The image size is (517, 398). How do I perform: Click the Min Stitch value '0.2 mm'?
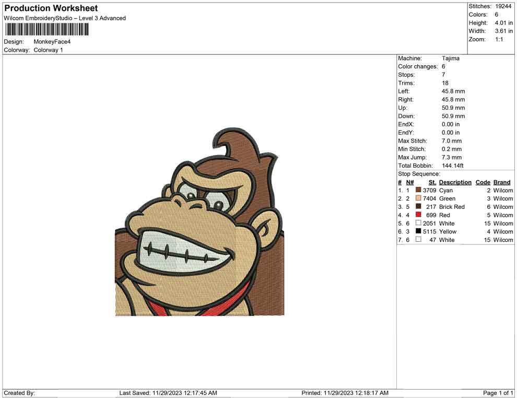click(452, 149)
